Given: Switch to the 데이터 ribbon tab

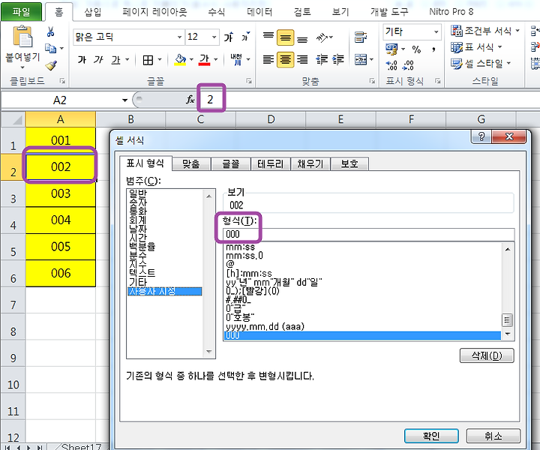Looking at the screenshot, I should point(259,12).
